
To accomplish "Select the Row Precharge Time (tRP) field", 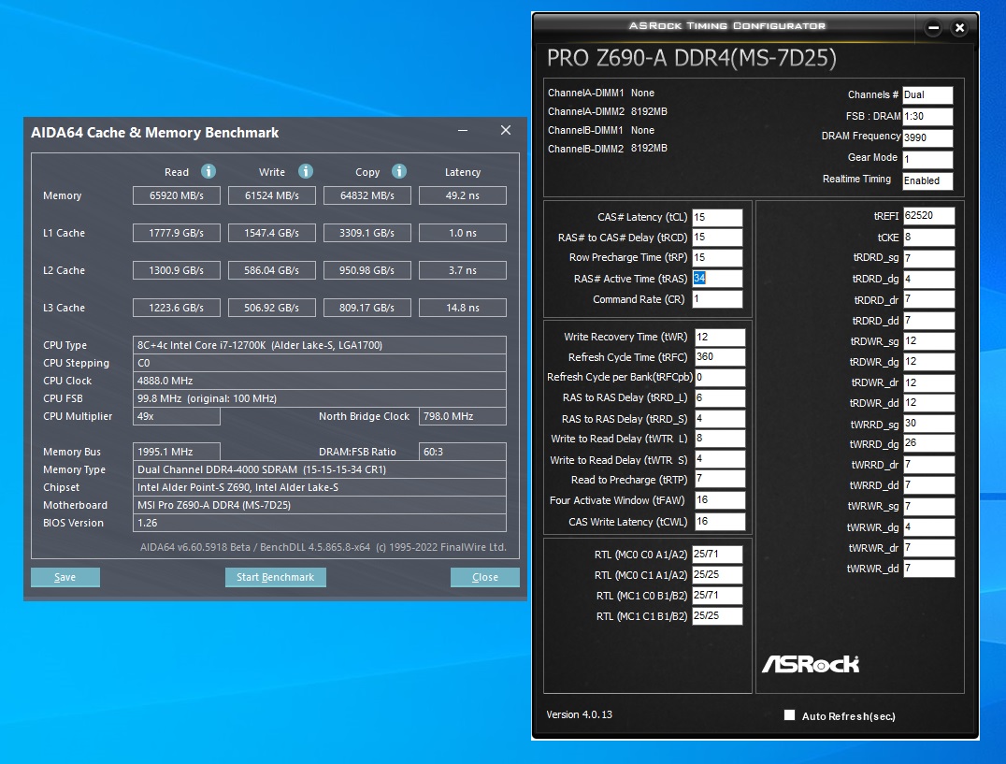I will 717,258.
